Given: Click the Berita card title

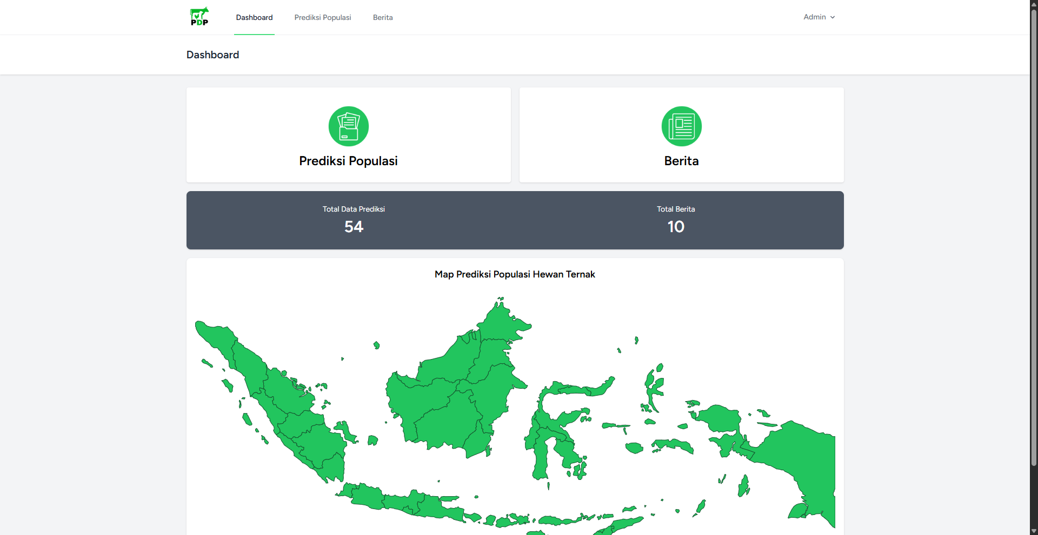Looking at the screenshot, I should point(681,161).
